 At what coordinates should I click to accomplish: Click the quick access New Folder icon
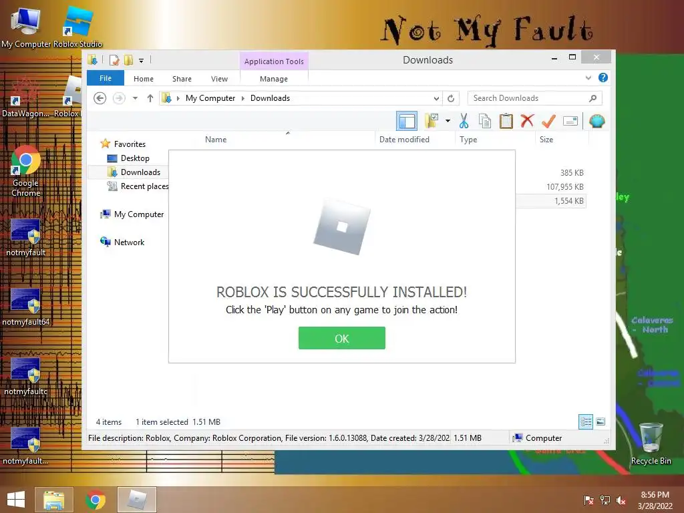click(128, 60)
